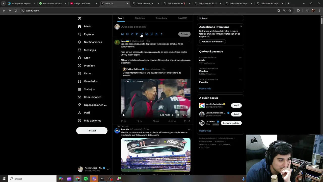Viewport: 323px width, 182px height.
Task: Click the Listas icon in the sidebar
Action: tap(79, 73)
